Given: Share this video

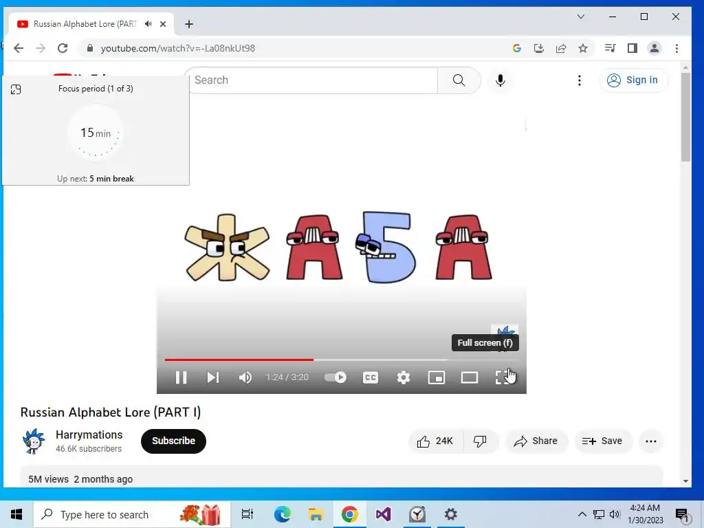Looking at the screenshot, I should (x=536, y=441).
